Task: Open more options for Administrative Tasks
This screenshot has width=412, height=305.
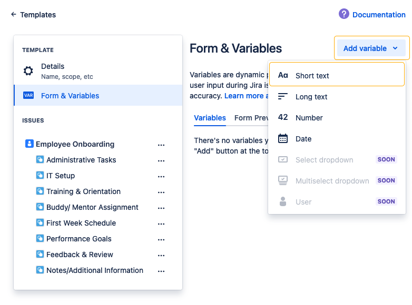Action: pyautogui.click(x=161, y=160)
